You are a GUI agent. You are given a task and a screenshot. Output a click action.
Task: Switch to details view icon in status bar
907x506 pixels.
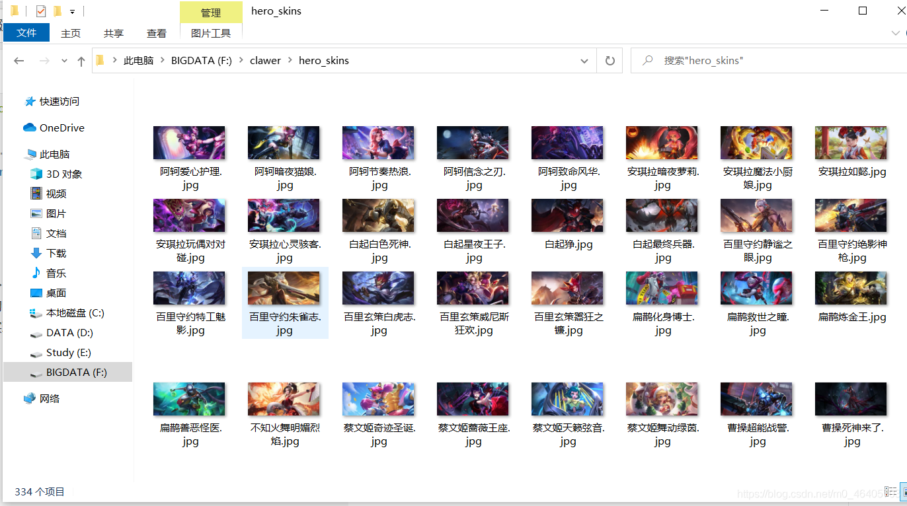coord(890,491)
